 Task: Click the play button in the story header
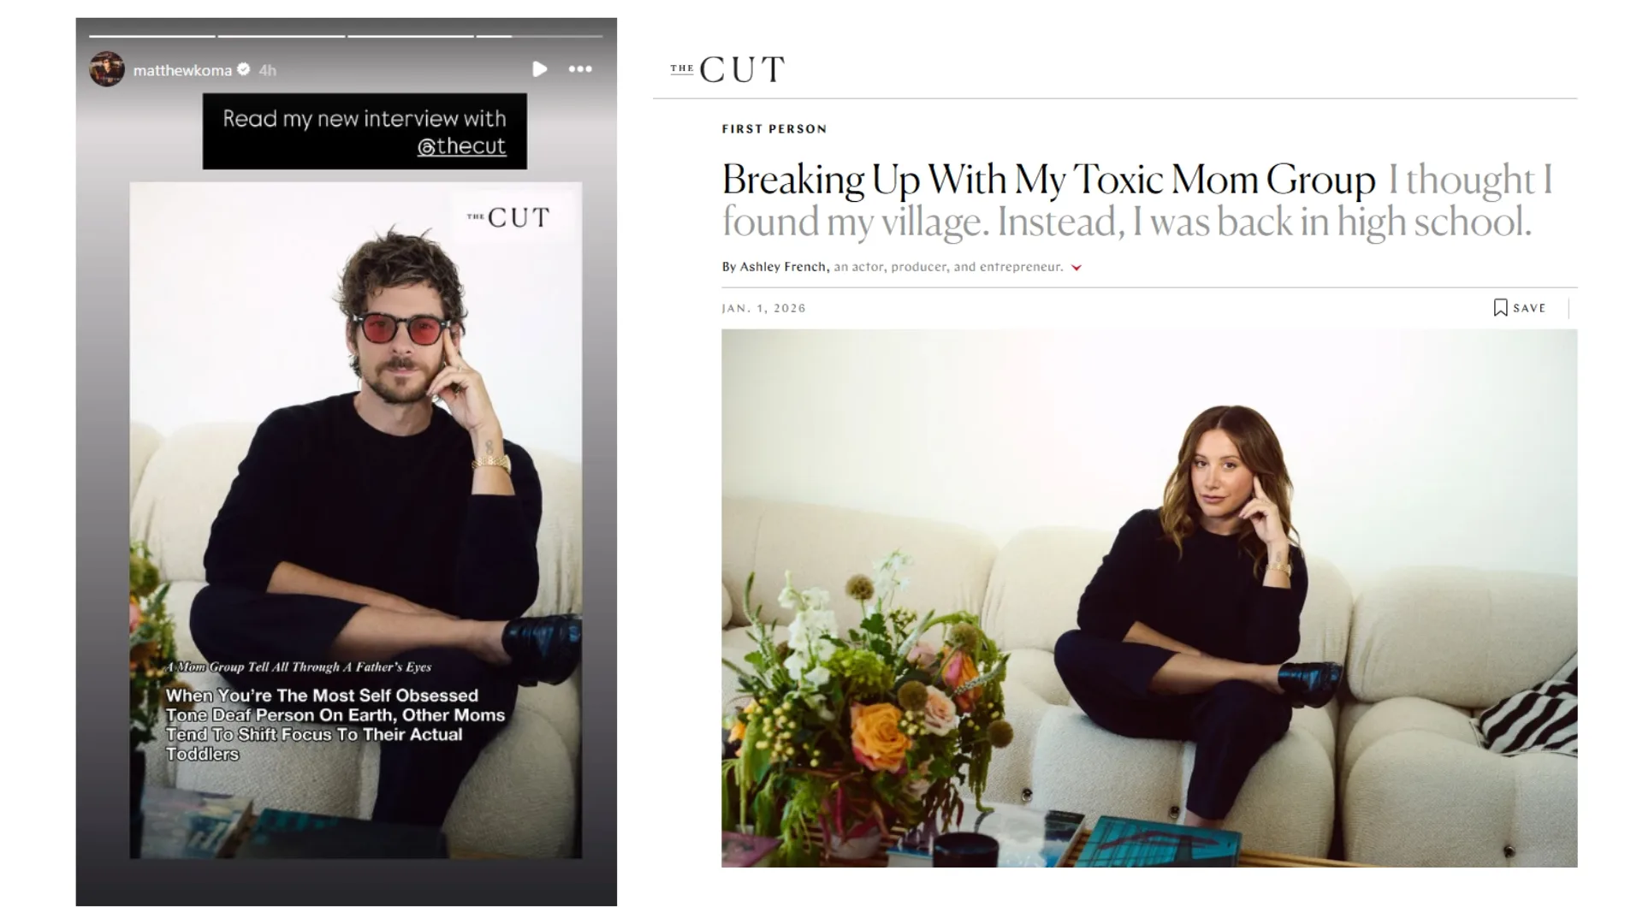pyautogui.click(x=539, y=69)
